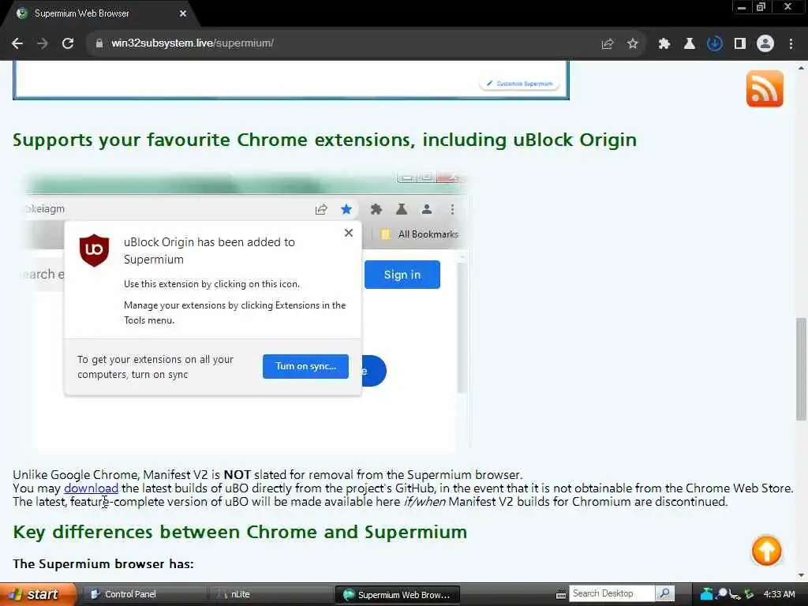The height and width of the screenshot is (606, 808).
Task: Select Supermium Web Browser taskbar button
Action: tap(398, 595)
